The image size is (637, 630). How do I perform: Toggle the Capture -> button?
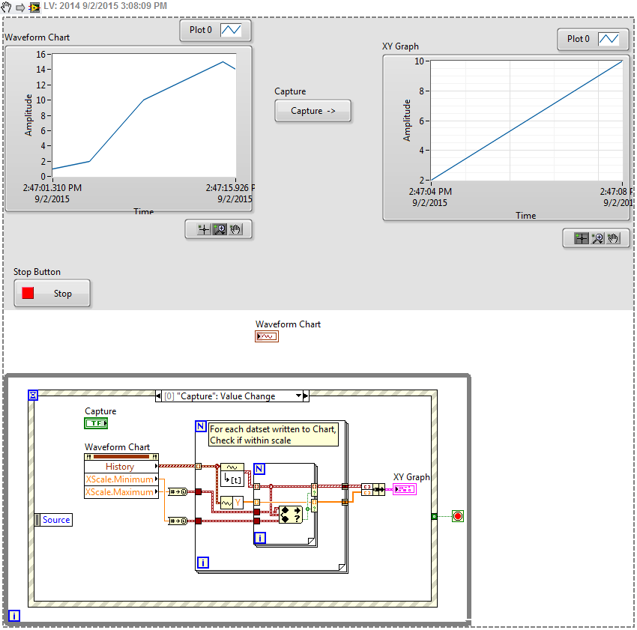313,111
